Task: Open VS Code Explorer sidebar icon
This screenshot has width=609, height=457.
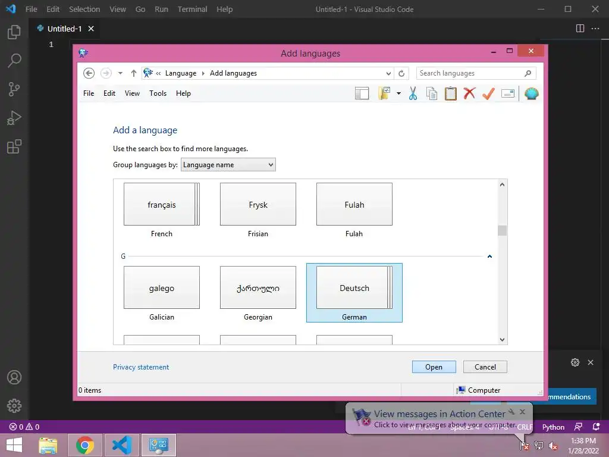Action: point(14,32)
